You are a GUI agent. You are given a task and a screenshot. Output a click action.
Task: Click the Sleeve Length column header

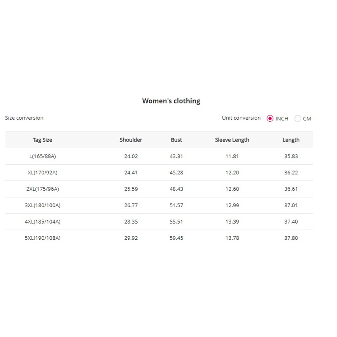232,140
